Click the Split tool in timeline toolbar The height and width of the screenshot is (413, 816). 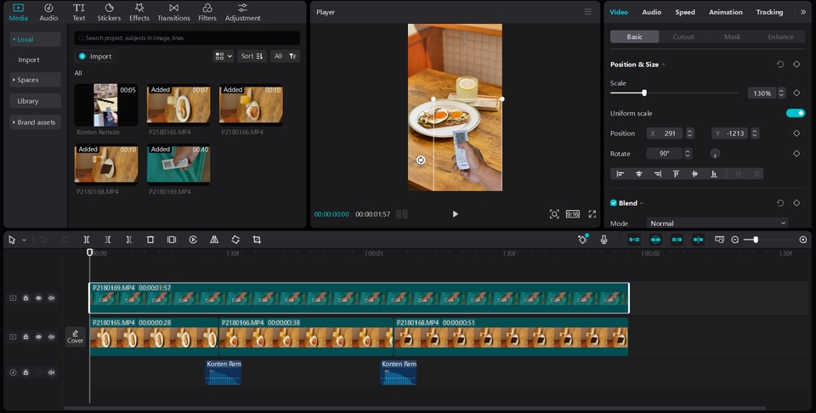[x=87, y=240]
